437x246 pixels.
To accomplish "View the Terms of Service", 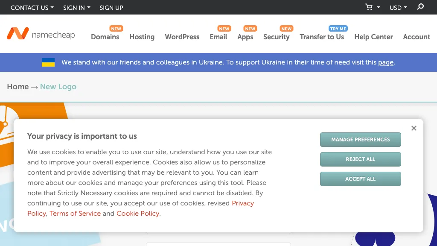I will pos(75,213).
